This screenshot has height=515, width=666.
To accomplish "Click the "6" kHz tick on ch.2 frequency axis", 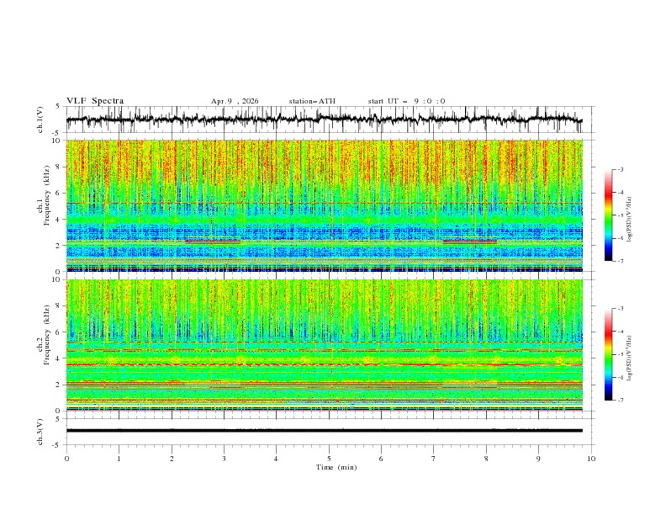I will click(x=59, y=332).
